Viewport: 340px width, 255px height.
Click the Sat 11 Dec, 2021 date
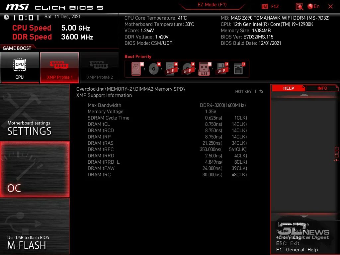[62, 17]
